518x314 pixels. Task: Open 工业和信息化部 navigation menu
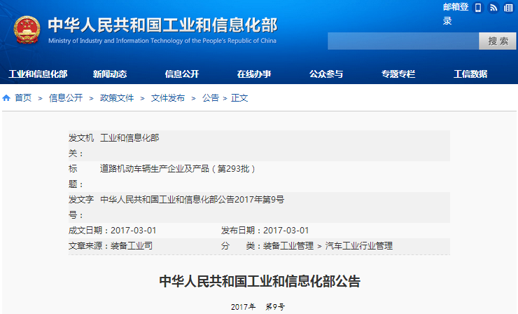click(38, 74)
